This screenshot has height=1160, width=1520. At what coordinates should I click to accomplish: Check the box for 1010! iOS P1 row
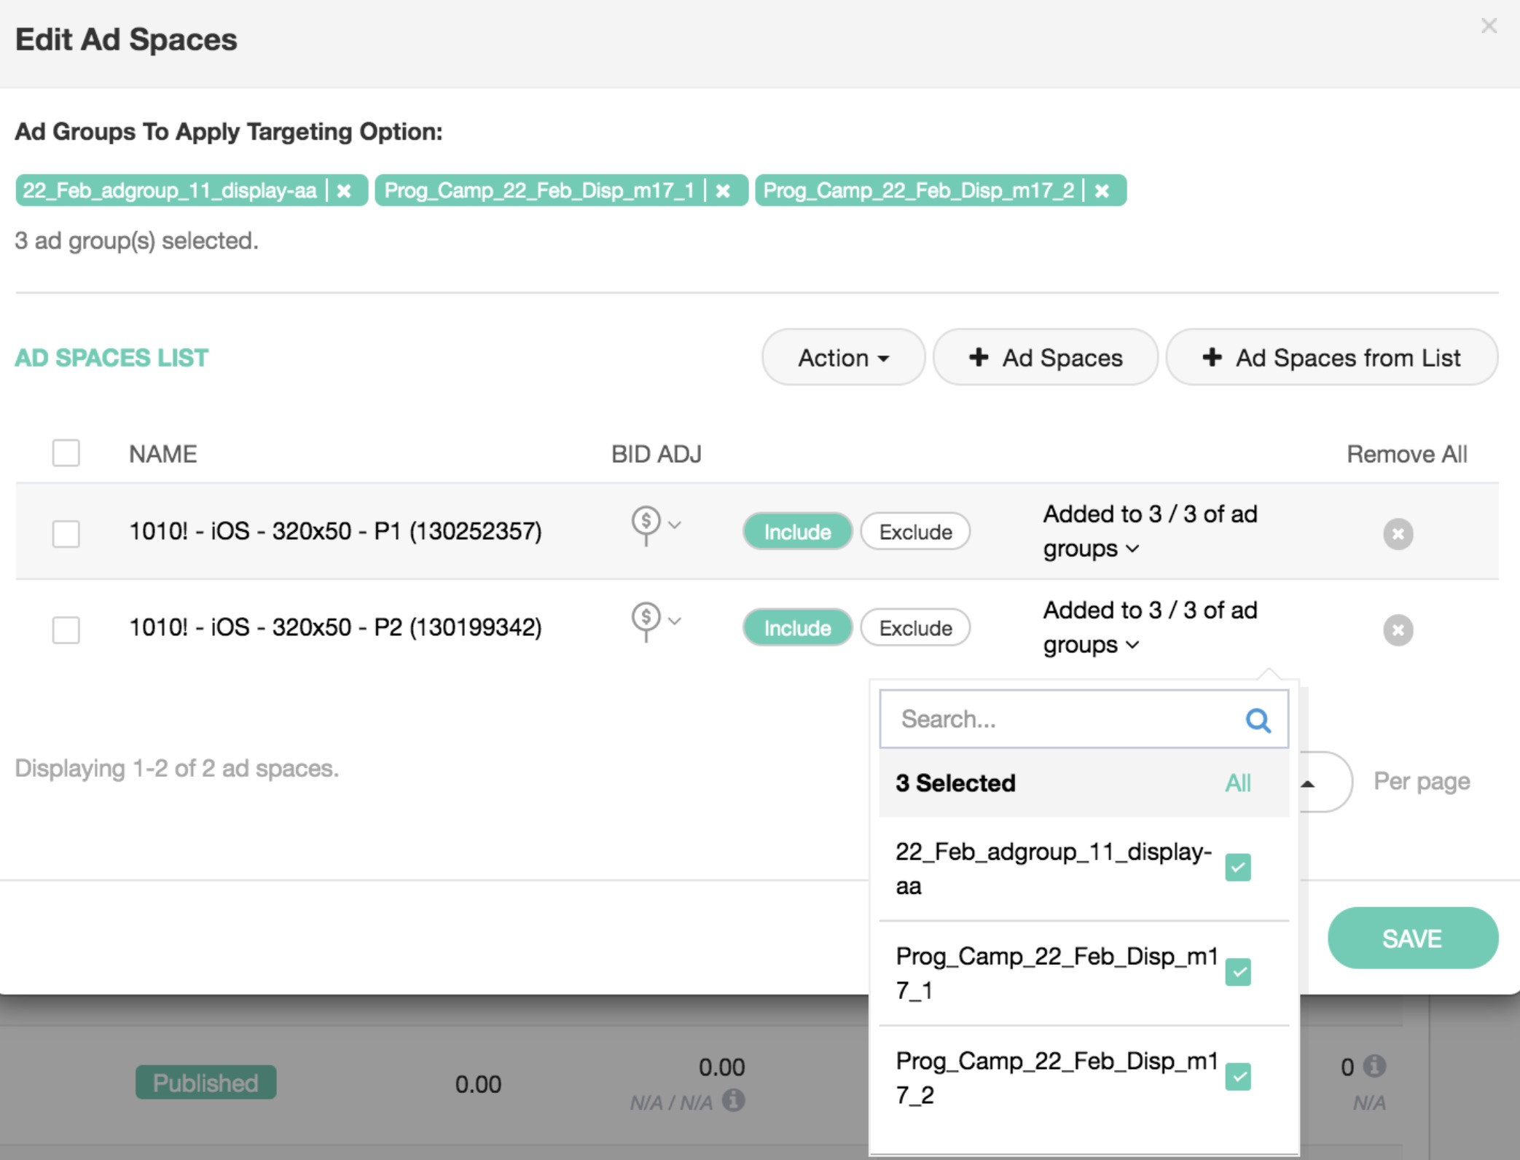tap(66, 533)
